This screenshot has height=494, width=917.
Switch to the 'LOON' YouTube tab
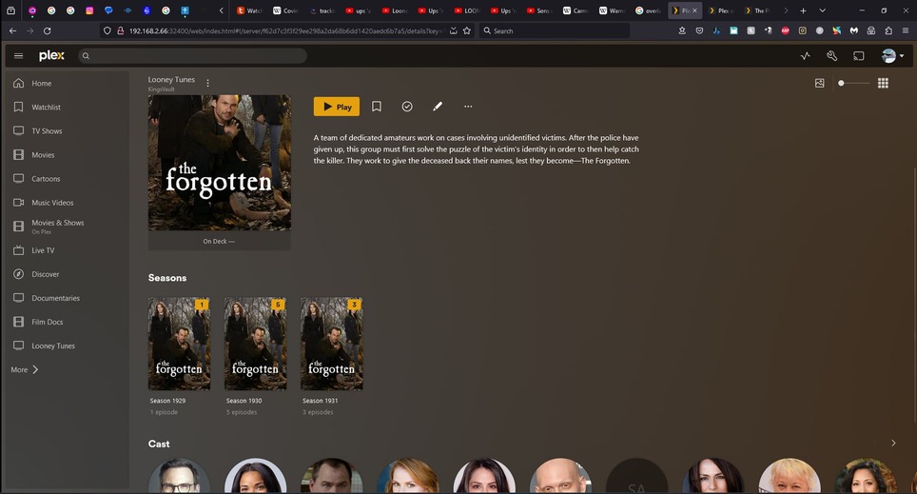click(467, 10)
